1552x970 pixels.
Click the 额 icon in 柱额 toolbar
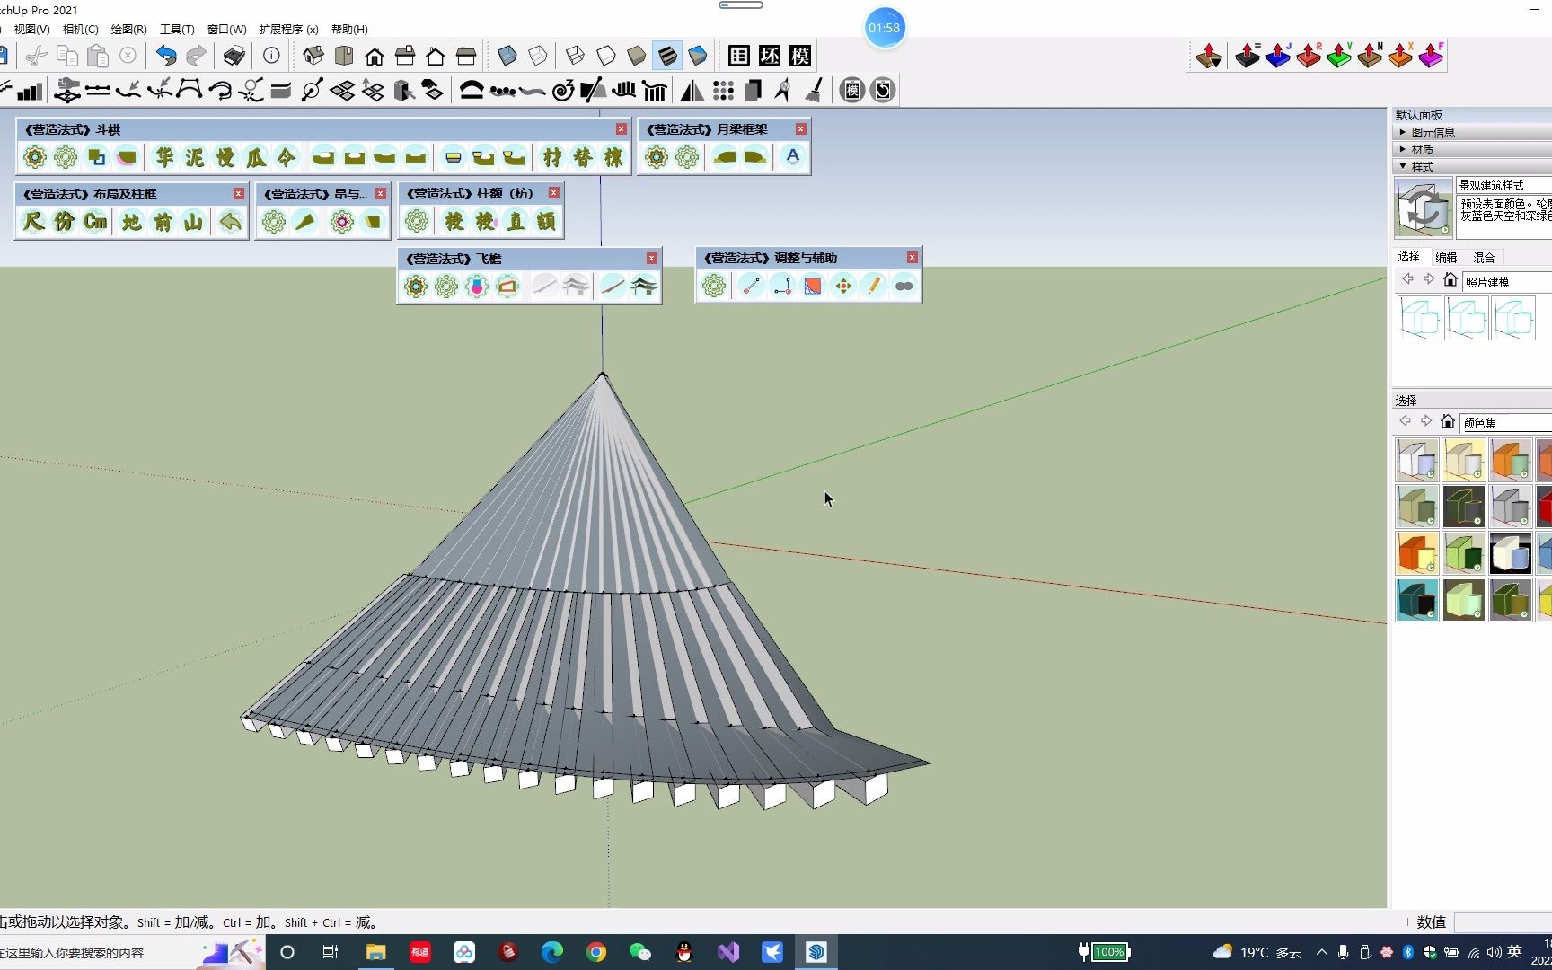tap(546, 222)
